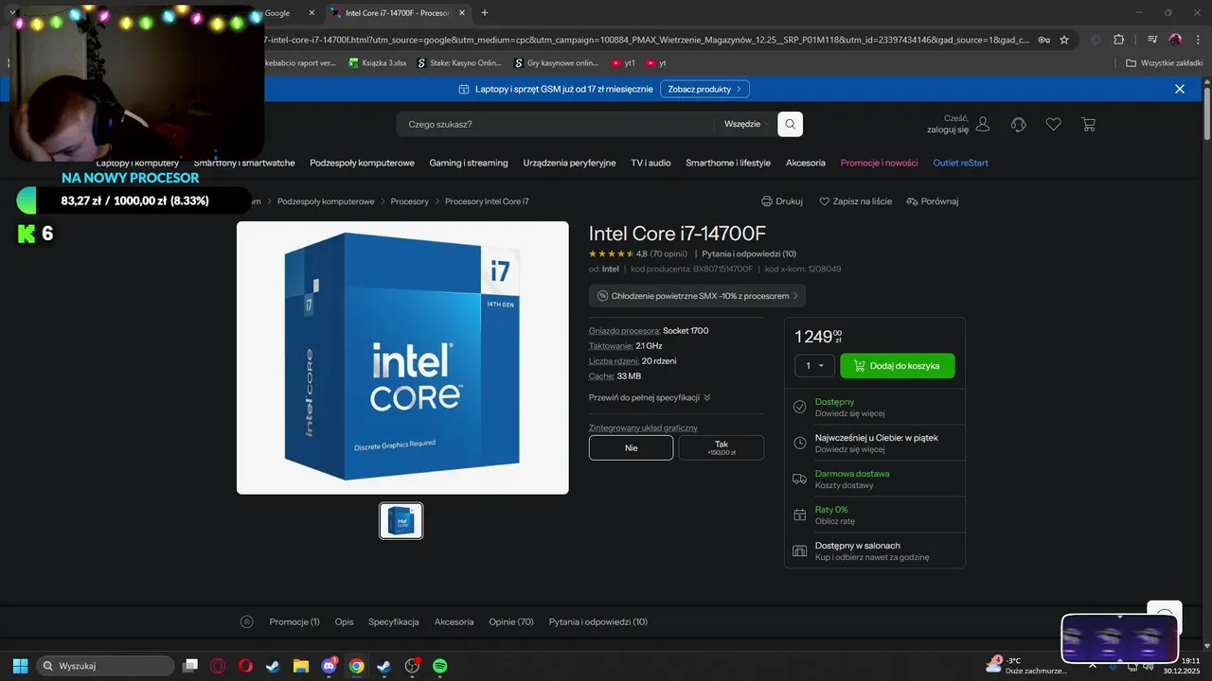The height and width of the screenshot is (681, 1212).
Task: Open 'TV i audio' category menu
Action: (651, 163)
